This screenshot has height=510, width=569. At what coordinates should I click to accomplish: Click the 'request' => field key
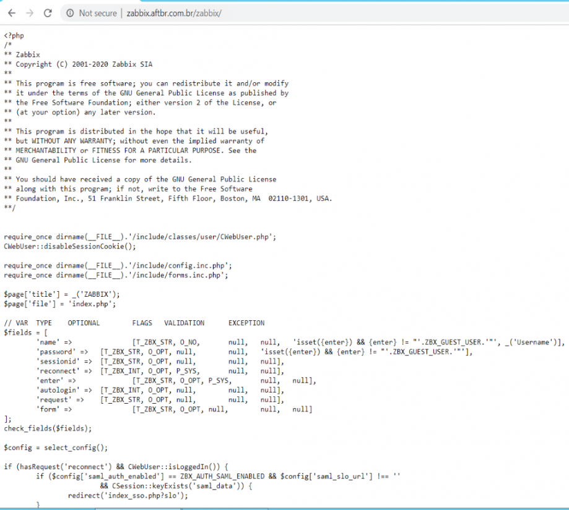click(x=60, y=400)
